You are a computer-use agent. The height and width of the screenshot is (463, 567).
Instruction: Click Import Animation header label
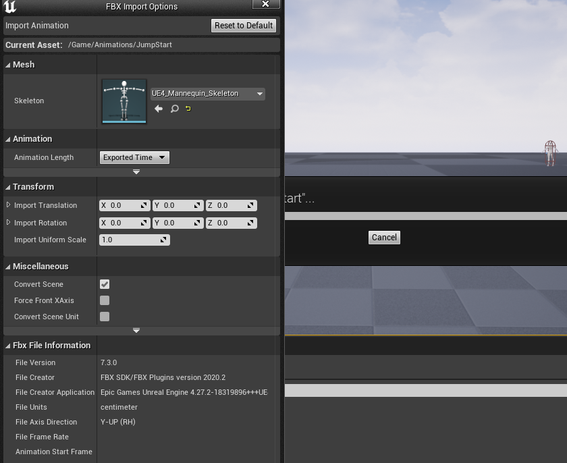pos(37,26)
